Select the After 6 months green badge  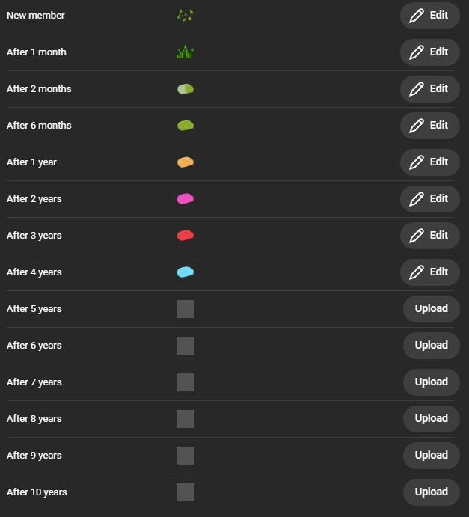coord(185,126)
